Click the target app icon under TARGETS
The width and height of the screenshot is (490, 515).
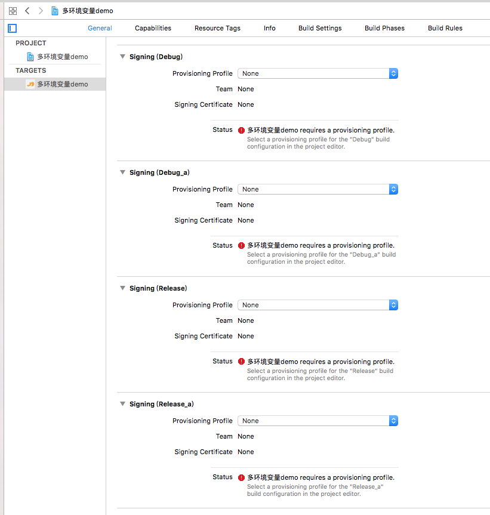click(x=30, y=84)
